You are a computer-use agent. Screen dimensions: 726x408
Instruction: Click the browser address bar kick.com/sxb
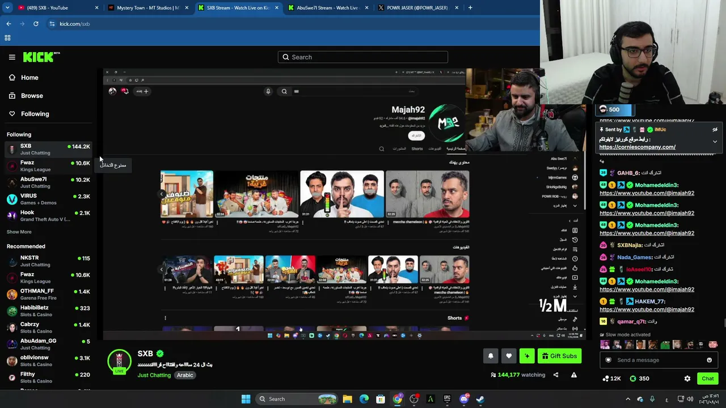(74, 24)
